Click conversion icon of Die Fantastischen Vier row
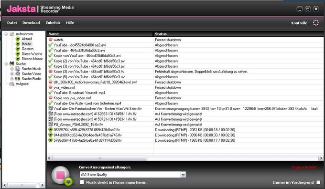This screenshot has height=189, width=325. pos(50,108)
